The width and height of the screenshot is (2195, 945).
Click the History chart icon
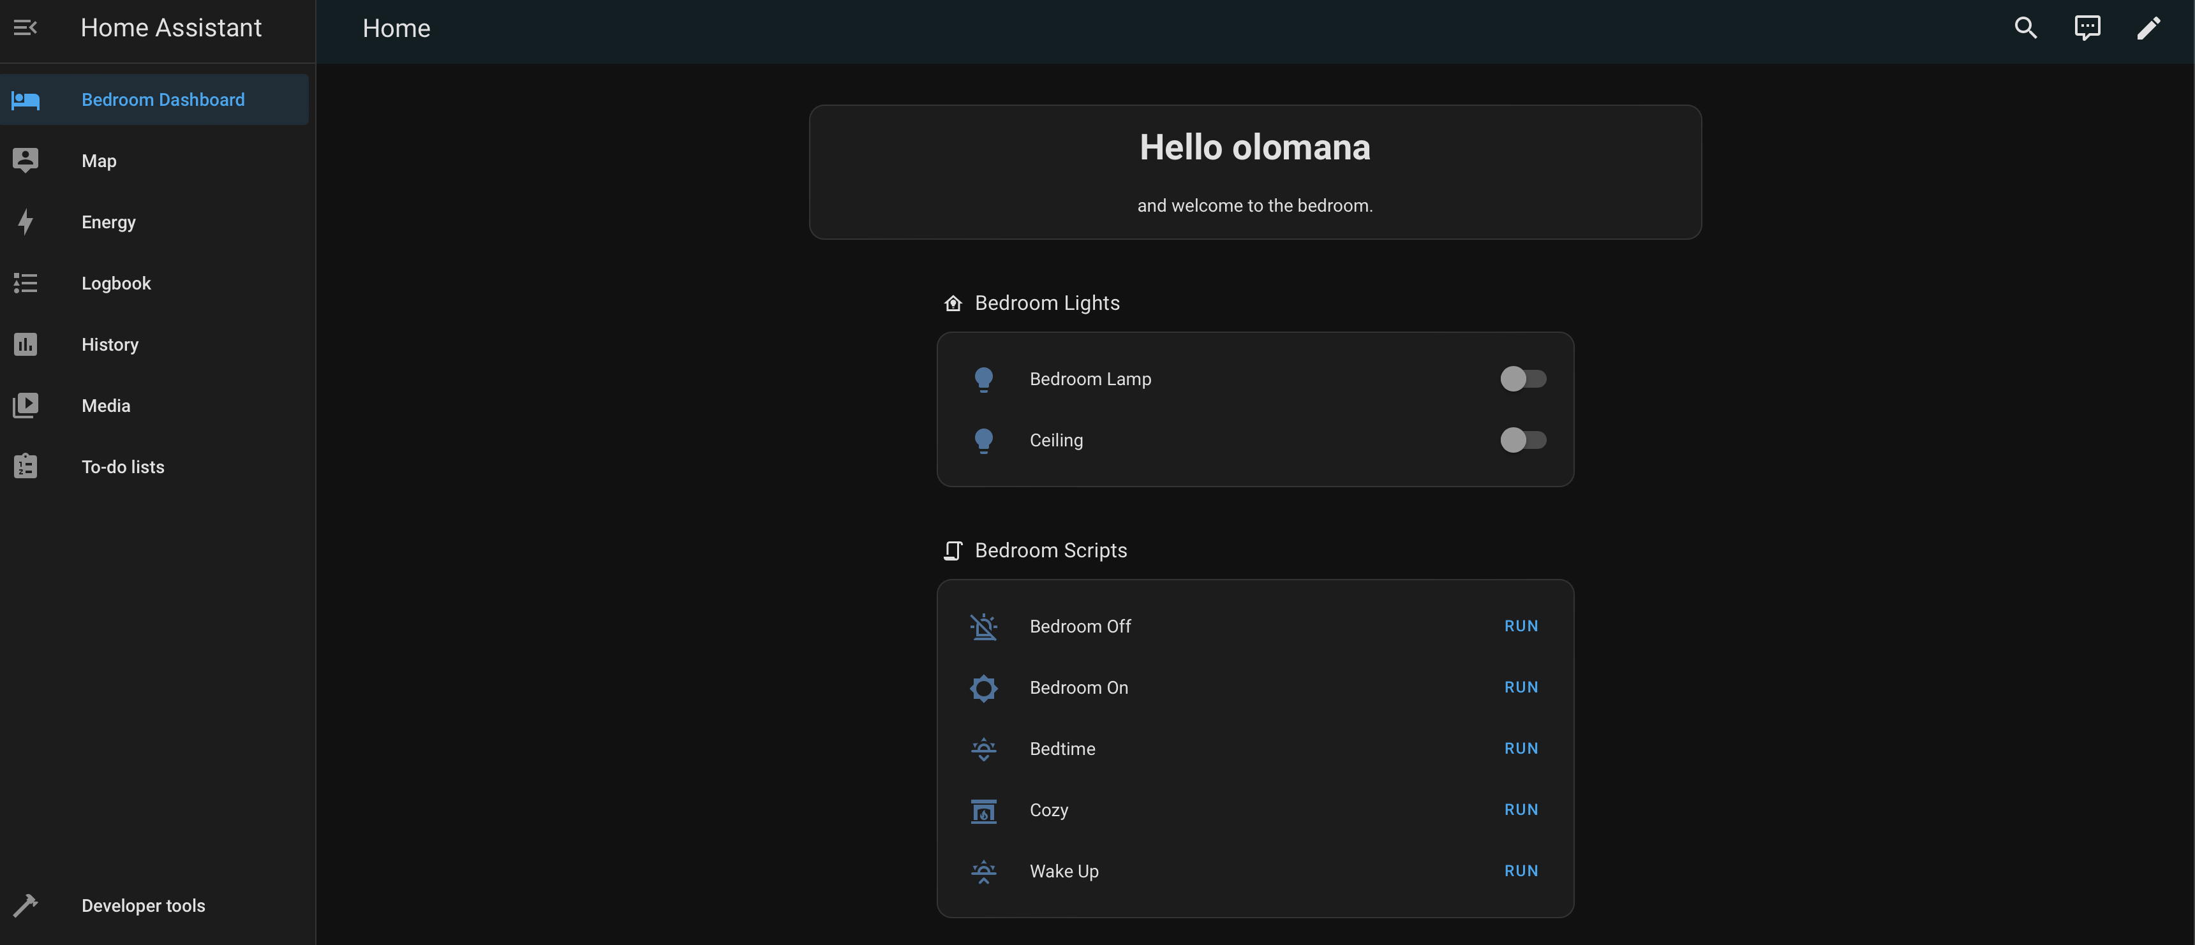click(x=25, y=344)
